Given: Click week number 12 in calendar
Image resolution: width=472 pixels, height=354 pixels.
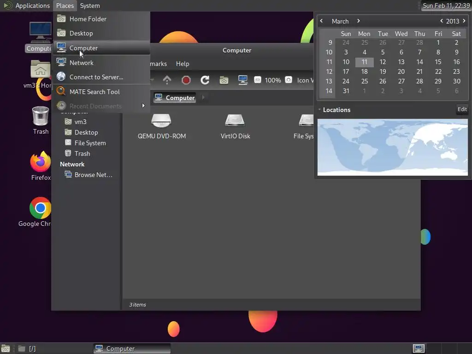Looking at the screenshot, I should (329, 71).
